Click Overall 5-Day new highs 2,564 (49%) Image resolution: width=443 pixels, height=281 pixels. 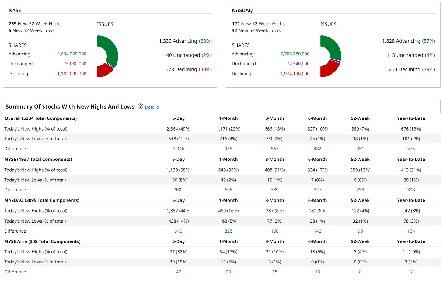tap(179, 129)
